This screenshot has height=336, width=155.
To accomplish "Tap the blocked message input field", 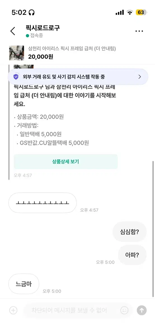I will 78,310.
